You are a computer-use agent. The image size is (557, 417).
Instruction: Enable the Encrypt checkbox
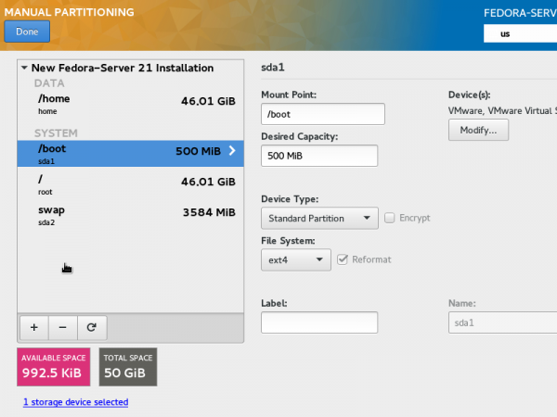(x=389, y=218)
